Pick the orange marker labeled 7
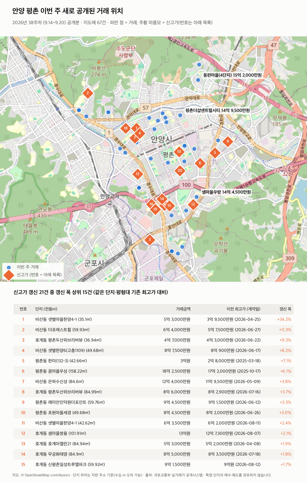The width and height of the screenshot is (307, 483). 135,138
